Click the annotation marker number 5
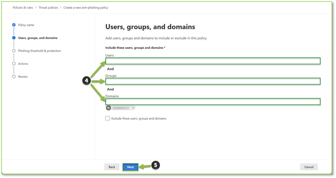 tap(156, 165)
